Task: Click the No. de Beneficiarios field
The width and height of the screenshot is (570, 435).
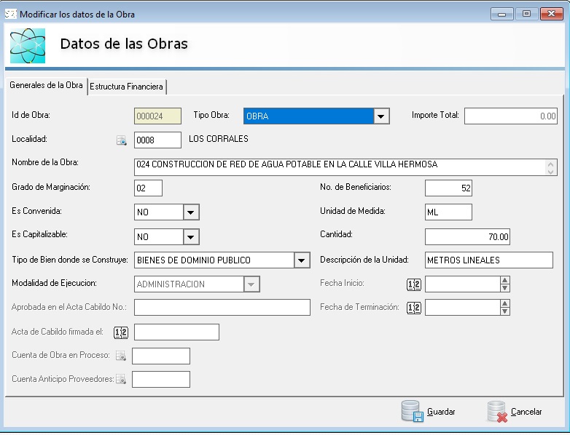Action: pyautogui.click(x=448, y=188)
